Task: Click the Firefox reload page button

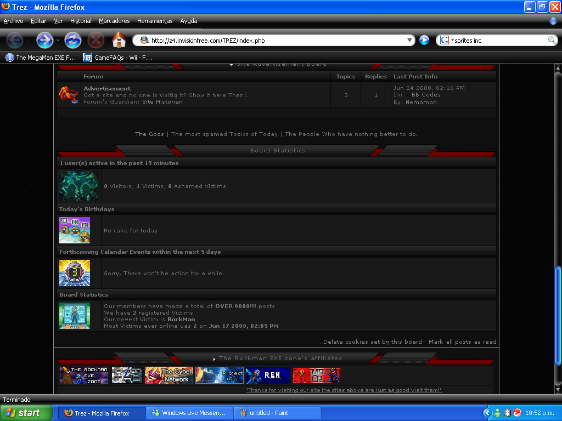Action: [x=73, y=40]
